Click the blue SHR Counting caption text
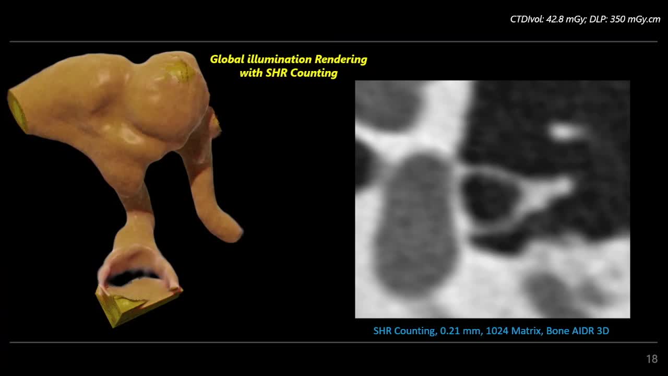 tap(491, 331)
